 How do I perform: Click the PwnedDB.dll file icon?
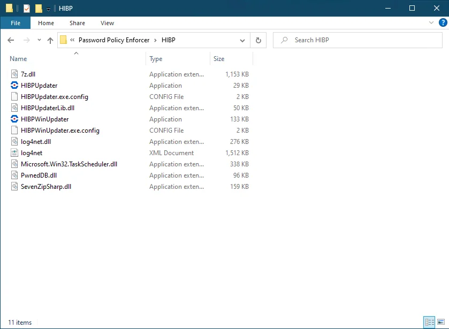(14, 175)
